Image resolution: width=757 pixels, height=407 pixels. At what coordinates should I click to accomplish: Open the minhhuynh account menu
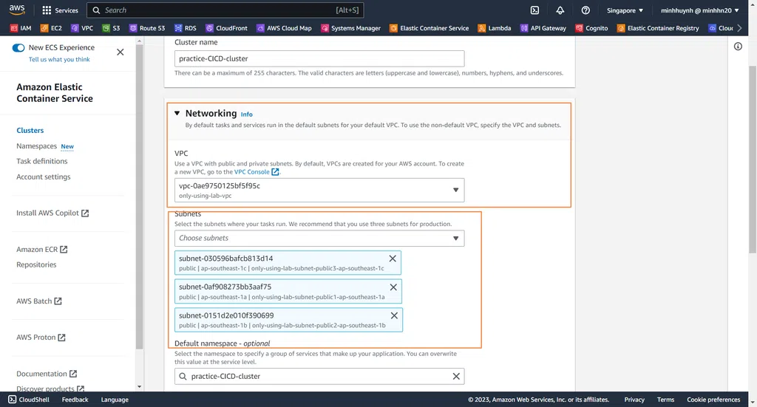pos(699,10)
